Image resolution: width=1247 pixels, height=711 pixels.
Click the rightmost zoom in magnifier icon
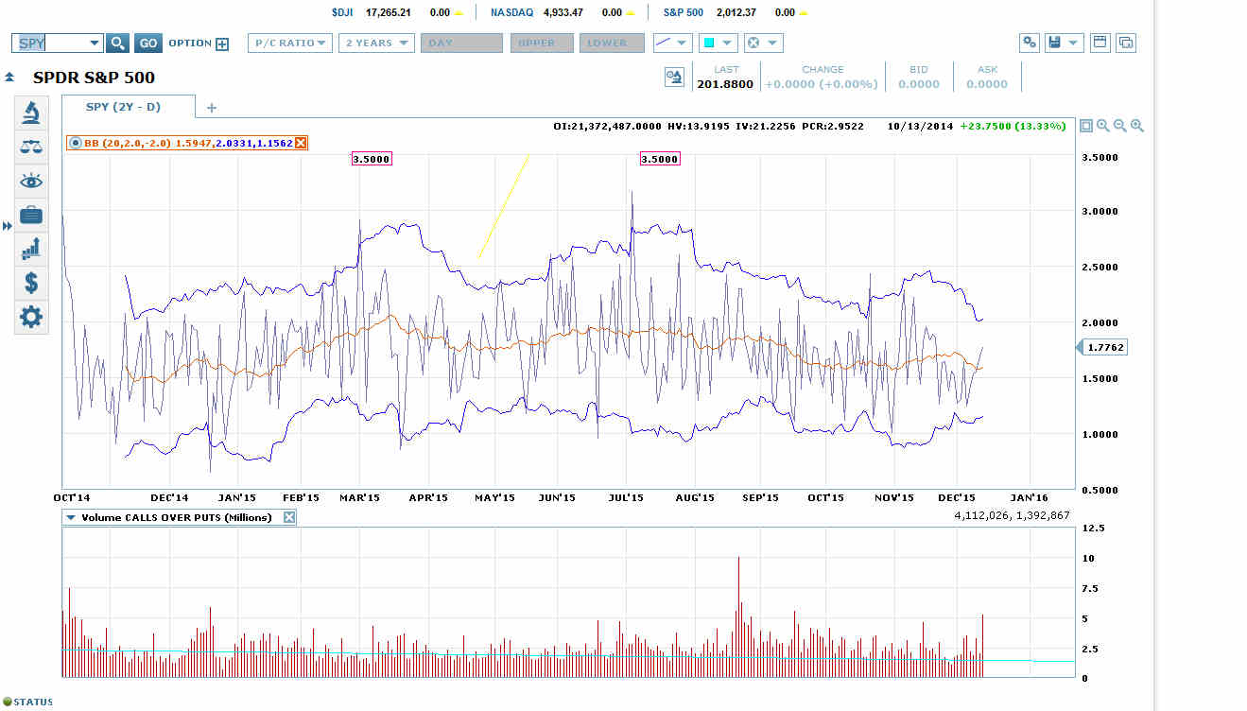(x=1137, y=126)
